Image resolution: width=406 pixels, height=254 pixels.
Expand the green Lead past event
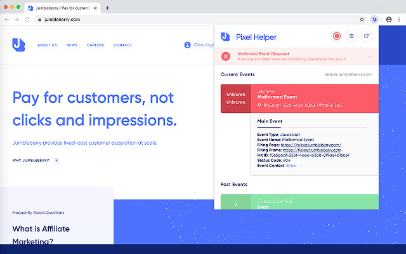click(299, 202)
